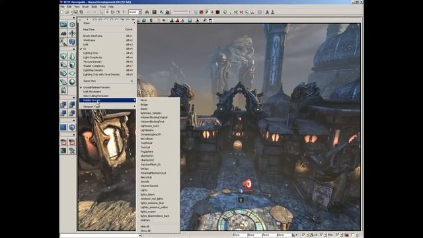Select Lighting Only view mode
423x238 pixels.
click(108, 53)
